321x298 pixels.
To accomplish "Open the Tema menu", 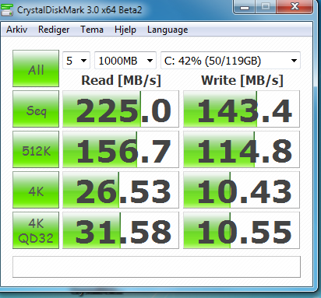I will click(92, 30).
